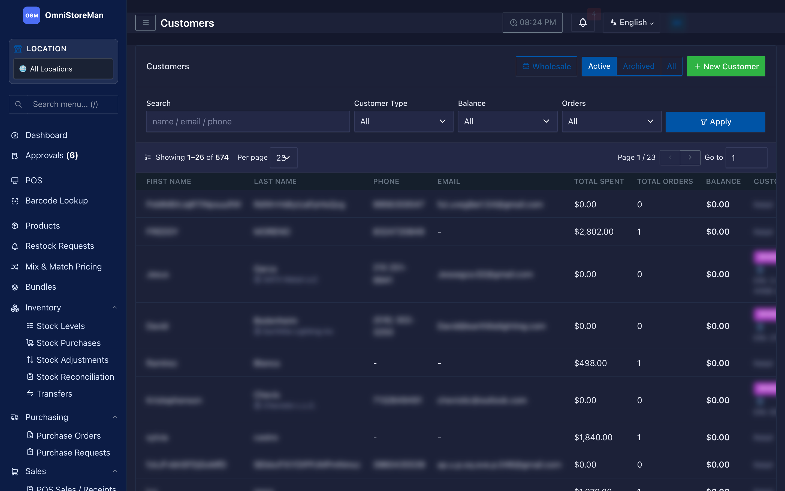Apply the customer filters
The width and height of the screenshot is (785, 491).
[x=715, y=122]
